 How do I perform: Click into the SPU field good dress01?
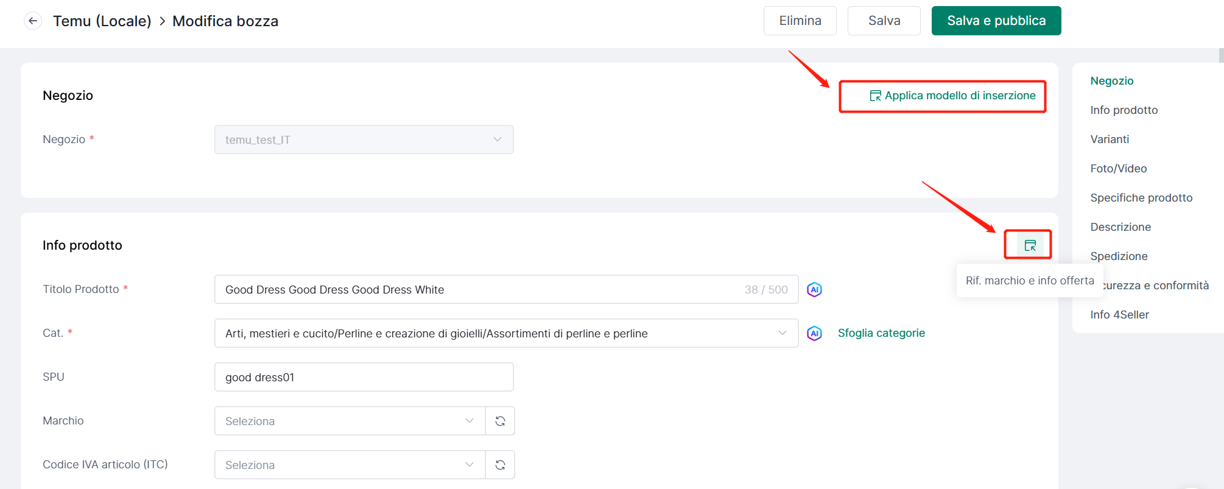pyautogui.click(x=364, y=377)
